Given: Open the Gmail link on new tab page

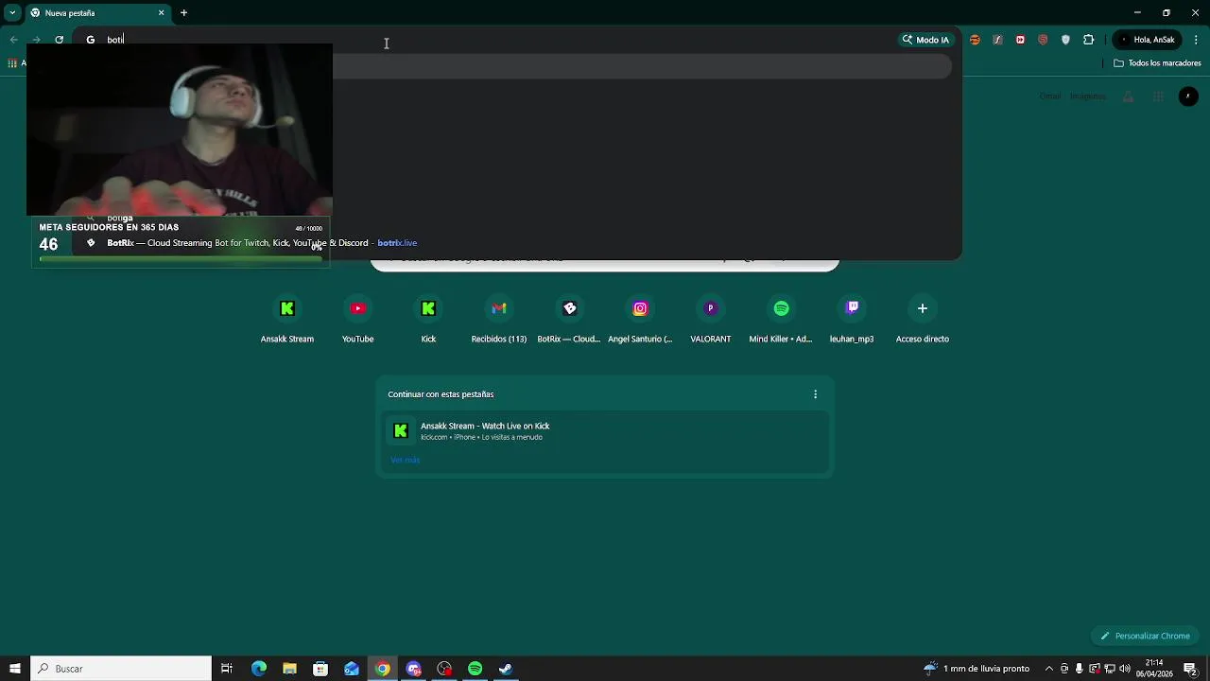Looking at the screenshot, I should [x=1050, y=96].
